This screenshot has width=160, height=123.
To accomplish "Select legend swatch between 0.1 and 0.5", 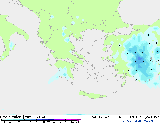I will pos(4,120).
